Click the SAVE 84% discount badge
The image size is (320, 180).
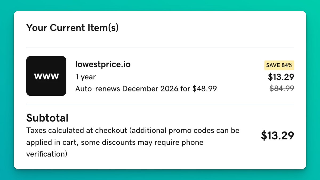279,65
